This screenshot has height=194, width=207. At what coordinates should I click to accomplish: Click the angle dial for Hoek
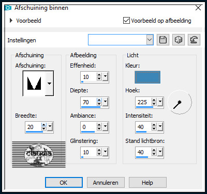click(x=180, y=102)
